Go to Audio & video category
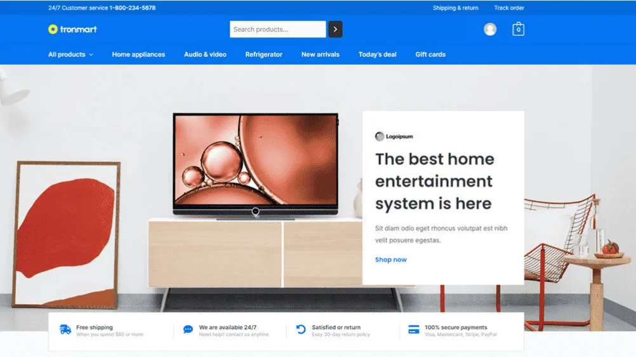Image resolution: width=636 pixels, height=357 pixels. pyautogui.click(x=205, y=55)
